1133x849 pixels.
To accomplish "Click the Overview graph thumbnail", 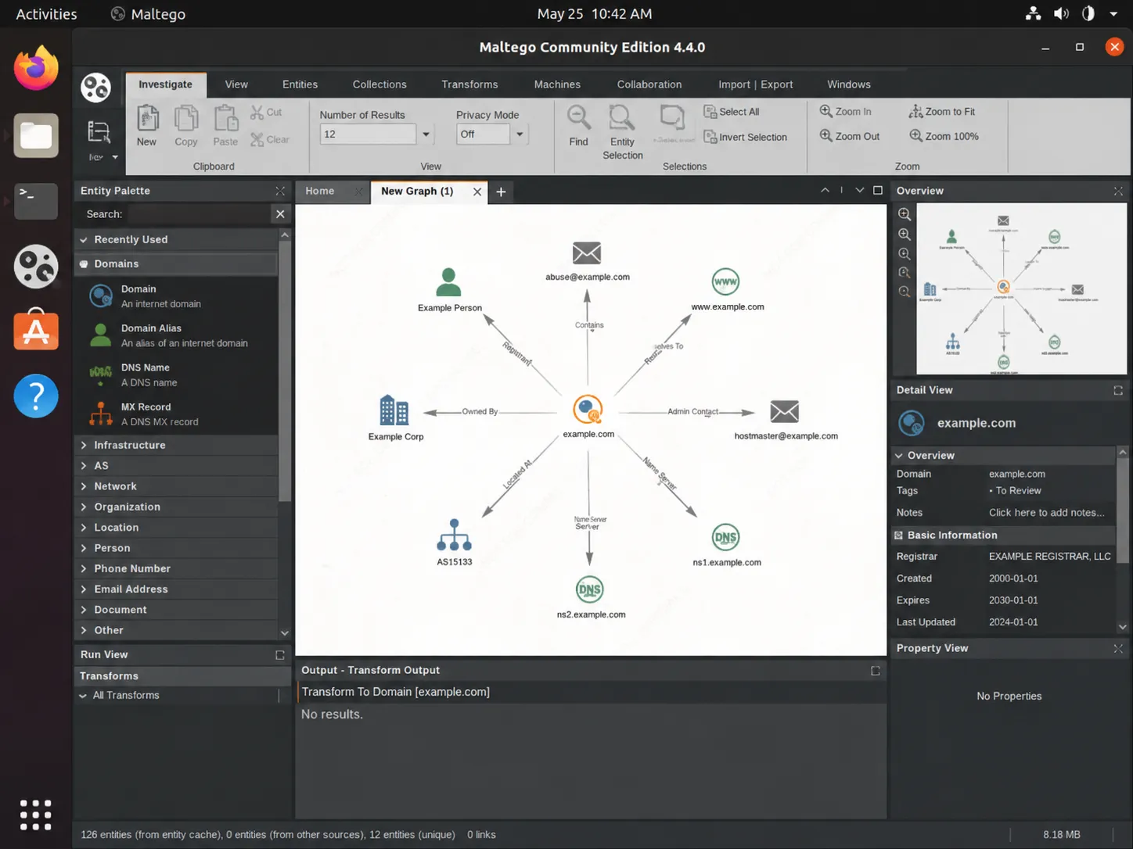I will tap(1020, 289).
